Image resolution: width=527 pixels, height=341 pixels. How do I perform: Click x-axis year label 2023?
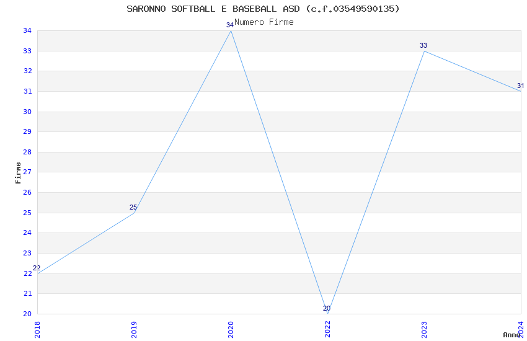[425, 329]
